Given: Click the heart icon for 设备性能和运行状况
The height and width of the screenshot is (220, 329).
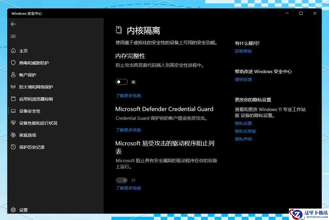Looking at the screenshot, I should 13,123.
